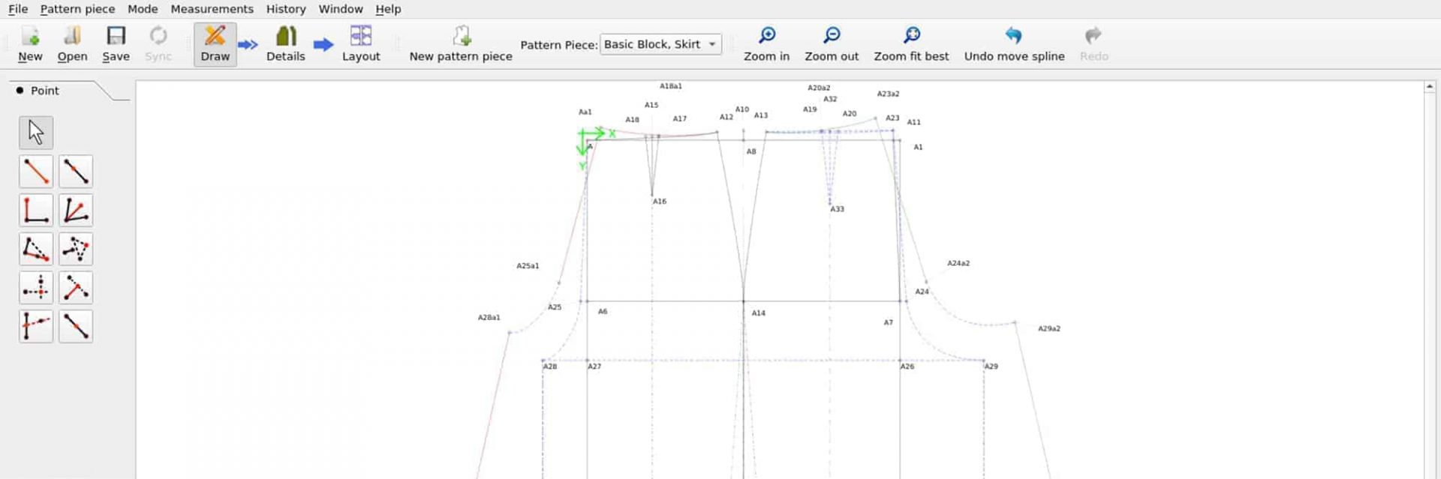Select the arrow pointer tool
Screen dimensions: 1441x479
(x=36, y=133)
